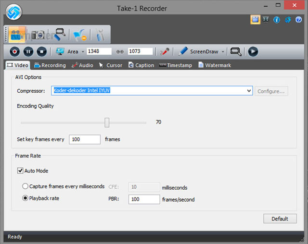Click the encoding quality value 70
The width and height of the screenshot is (308, 244).
(158, 122)
